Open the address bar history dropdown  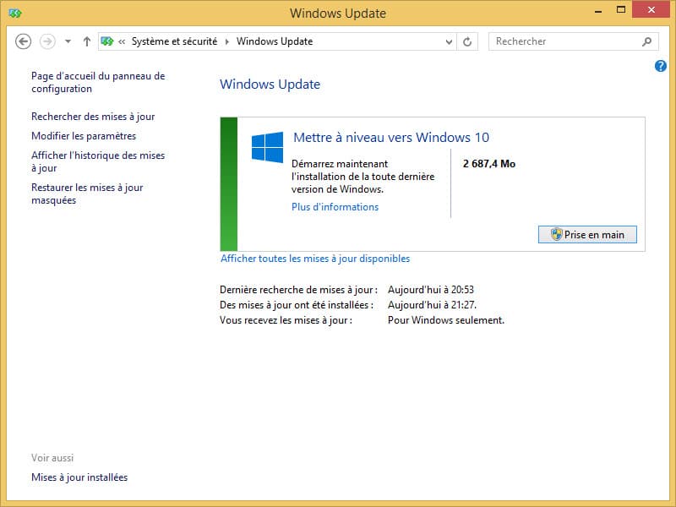449,41
